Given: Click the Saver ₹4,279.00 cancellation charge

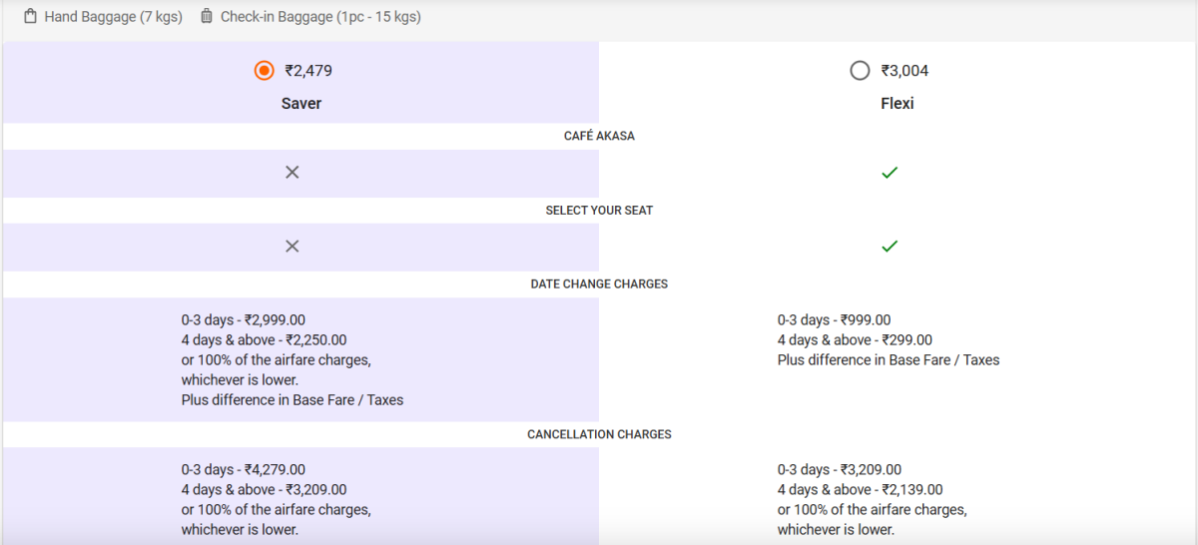Looking at the screenshot, I should coord(275,470).
